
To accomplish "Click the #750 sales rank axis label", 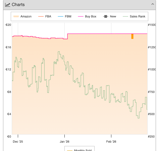I will [x=151, y=92].
